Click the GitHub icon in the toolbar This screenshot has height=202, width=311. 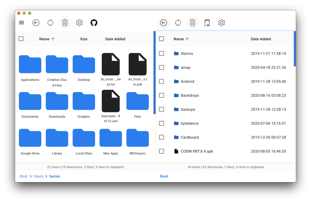point(94,22)
